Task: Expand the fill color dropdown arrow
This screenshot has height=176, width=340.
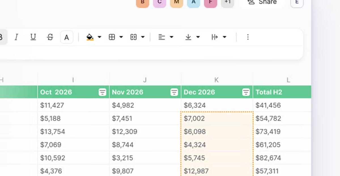Action: (x=99, y=37)
